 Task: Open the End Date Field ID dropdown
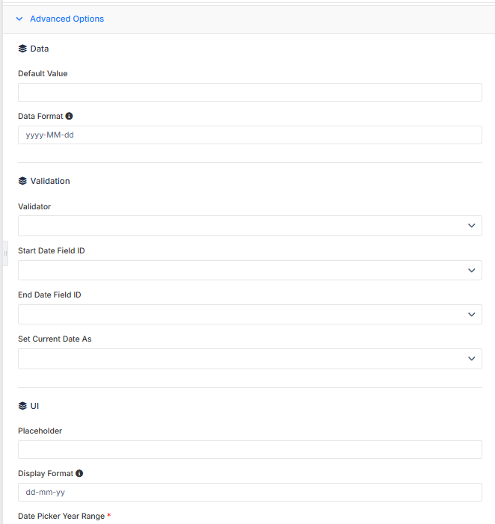(250, 315)
